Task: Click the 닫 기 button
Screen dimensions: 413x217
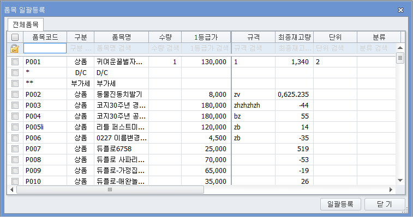Action: point(385,204)
